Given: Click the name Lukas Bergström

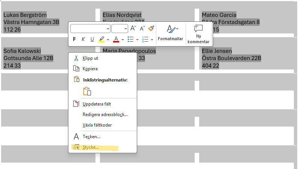Looking at the screenshot, I should coord(25,15).
